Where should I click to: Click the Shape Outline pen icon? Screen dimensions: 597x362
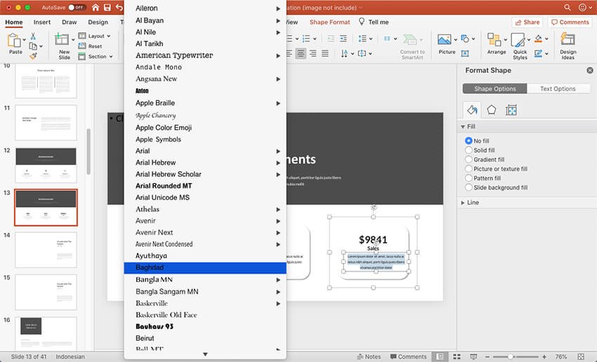pos(539,53)
